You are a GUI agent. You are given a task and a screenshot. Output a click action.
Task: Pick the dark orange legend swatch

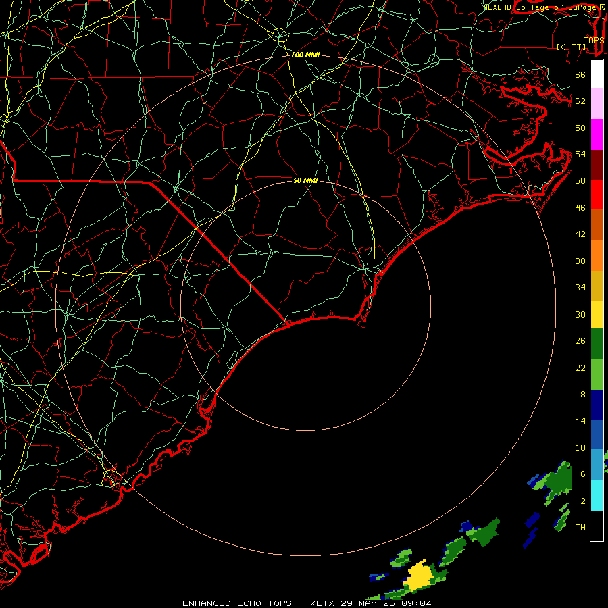597,224
